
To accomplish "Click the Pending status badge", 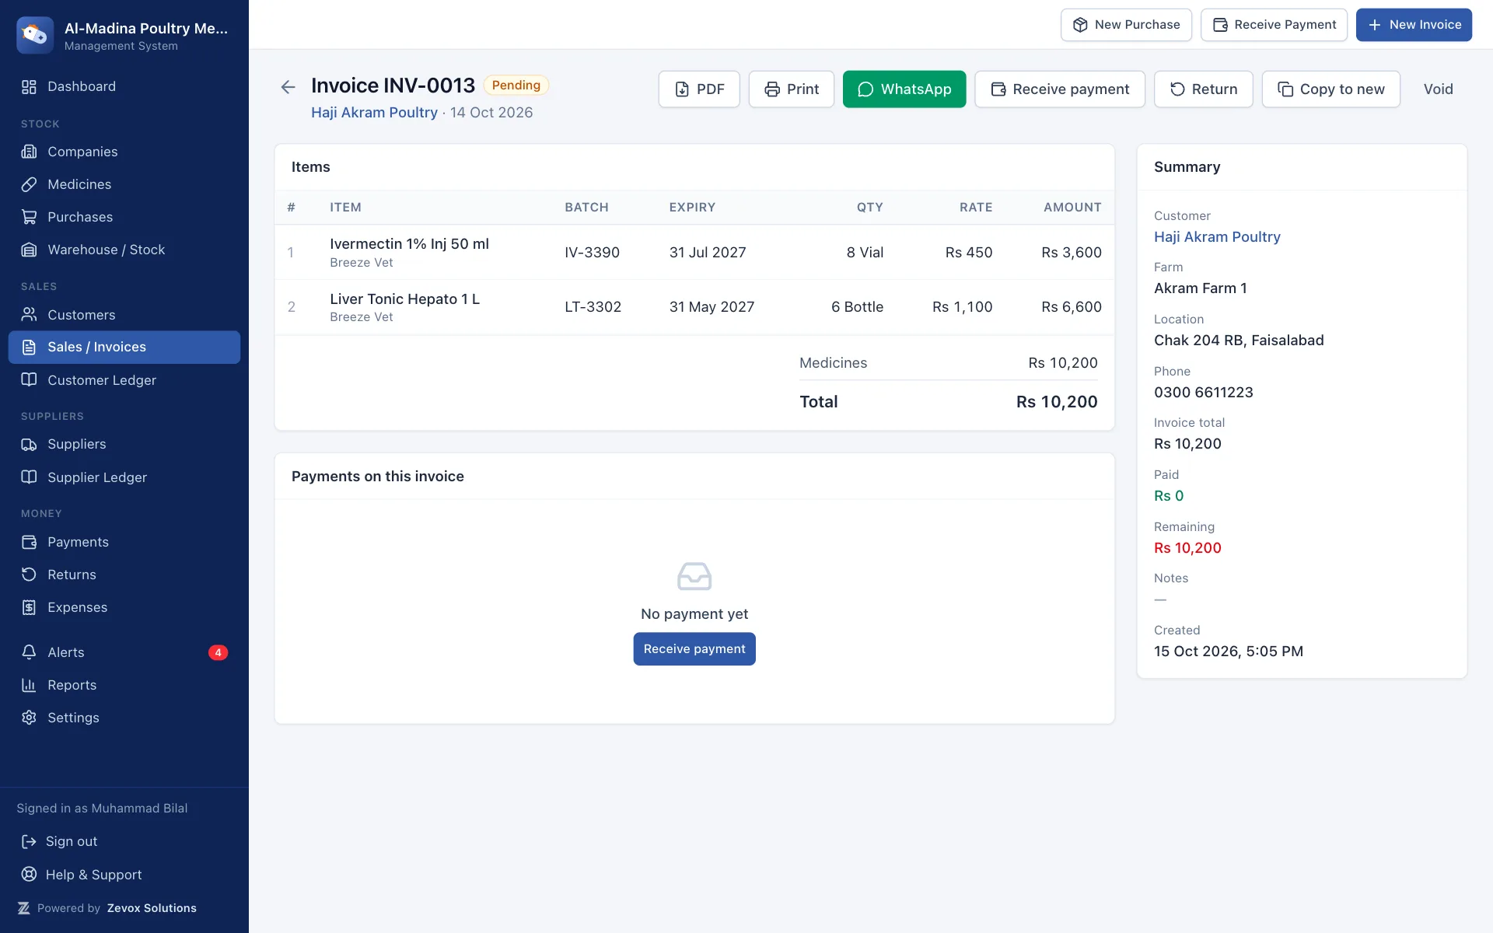I will click(x=516, y=85).
